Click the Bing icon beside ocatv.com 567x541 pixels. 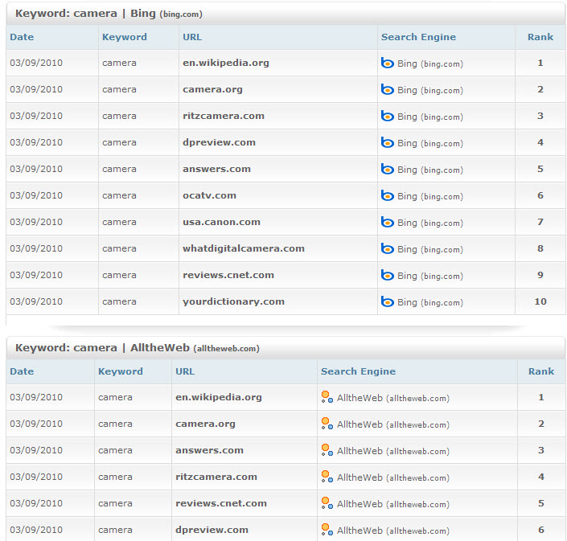click(x=387, y=195)
